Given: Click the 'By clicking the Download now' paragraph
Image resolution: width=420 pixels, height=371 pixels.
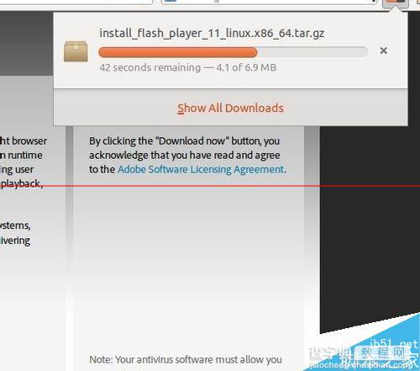Looking at the screenshot, I should pyautogui.click(x=187, y=155).
